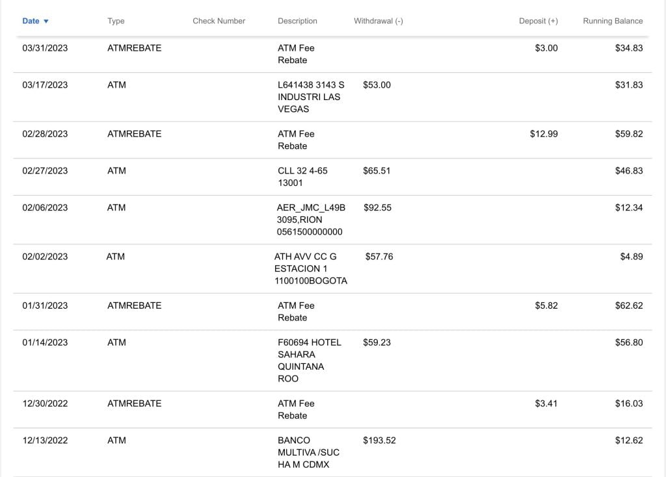Click the $92.55 withdrawal amount
Image resolution: width=666 pixels, height=477 pixels.
click(x=377, y=207)
